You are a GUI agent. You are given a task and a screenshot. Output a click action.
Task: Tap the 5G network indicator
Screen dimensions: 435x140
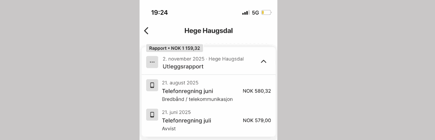point(255,13)
